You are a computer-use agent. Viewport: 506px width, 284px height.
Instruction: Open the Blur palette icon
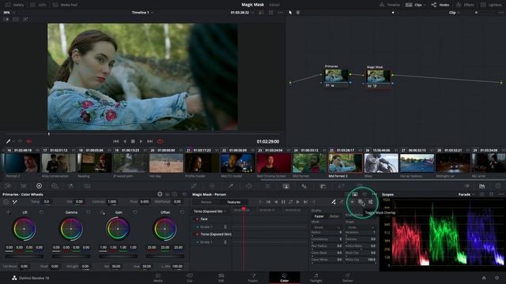(x=304, y=186)
